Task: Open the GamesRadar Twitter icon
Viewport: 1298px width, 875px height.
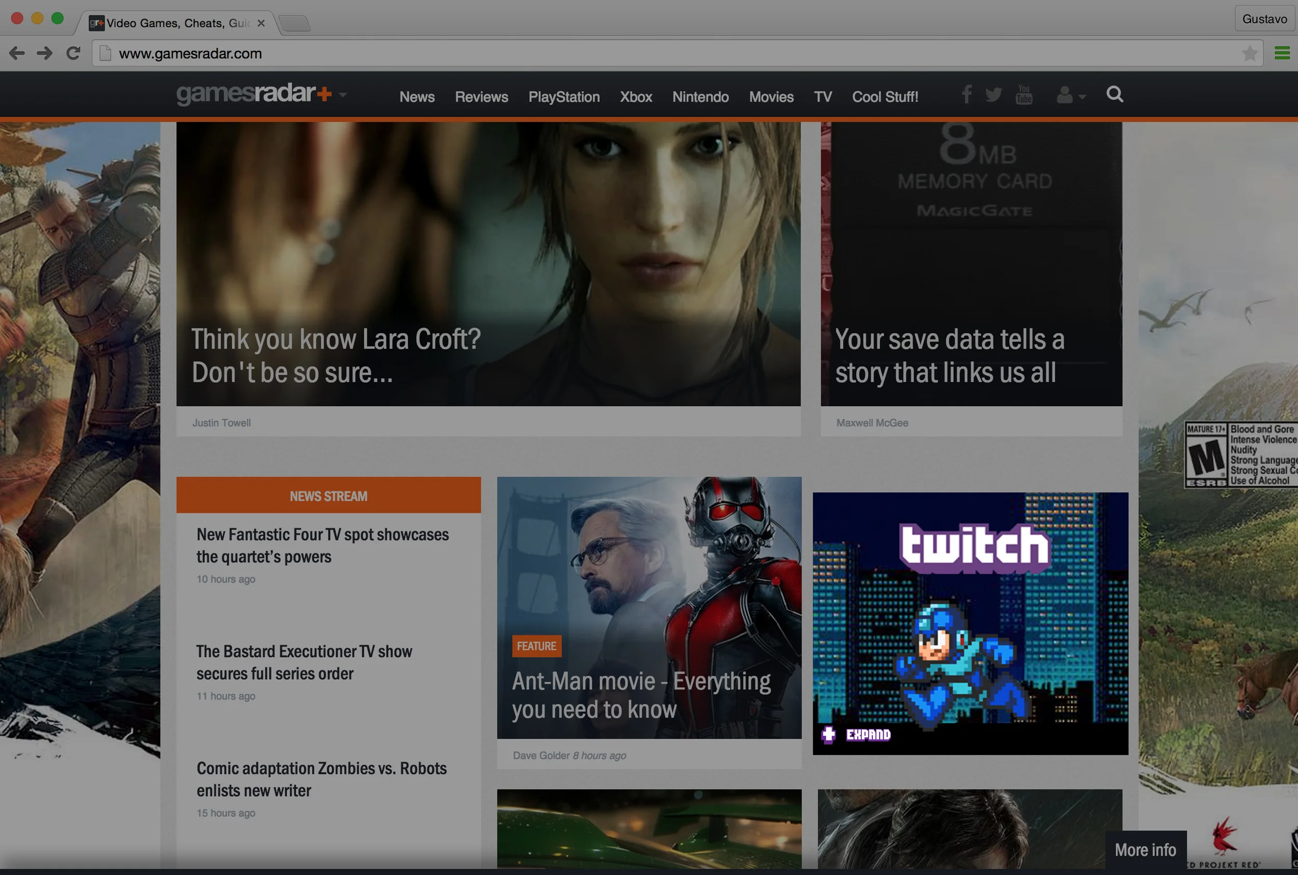Action: tap(994, 95)
